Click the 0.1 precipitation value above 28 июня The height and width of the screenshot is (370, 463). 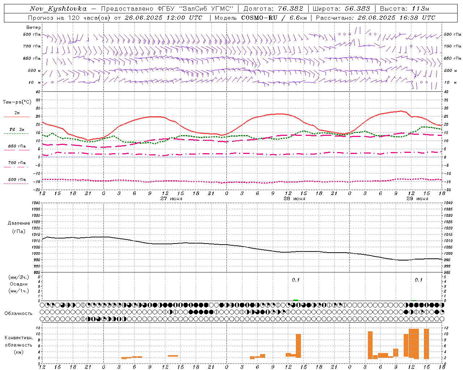296,280
